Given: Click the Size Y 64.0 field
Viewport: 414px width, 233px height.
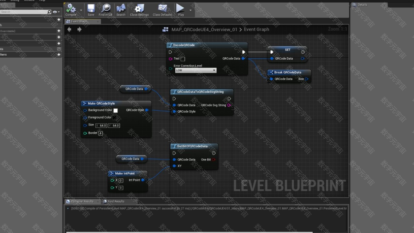Looking at the screenshot, I should [x=114, y=126].
